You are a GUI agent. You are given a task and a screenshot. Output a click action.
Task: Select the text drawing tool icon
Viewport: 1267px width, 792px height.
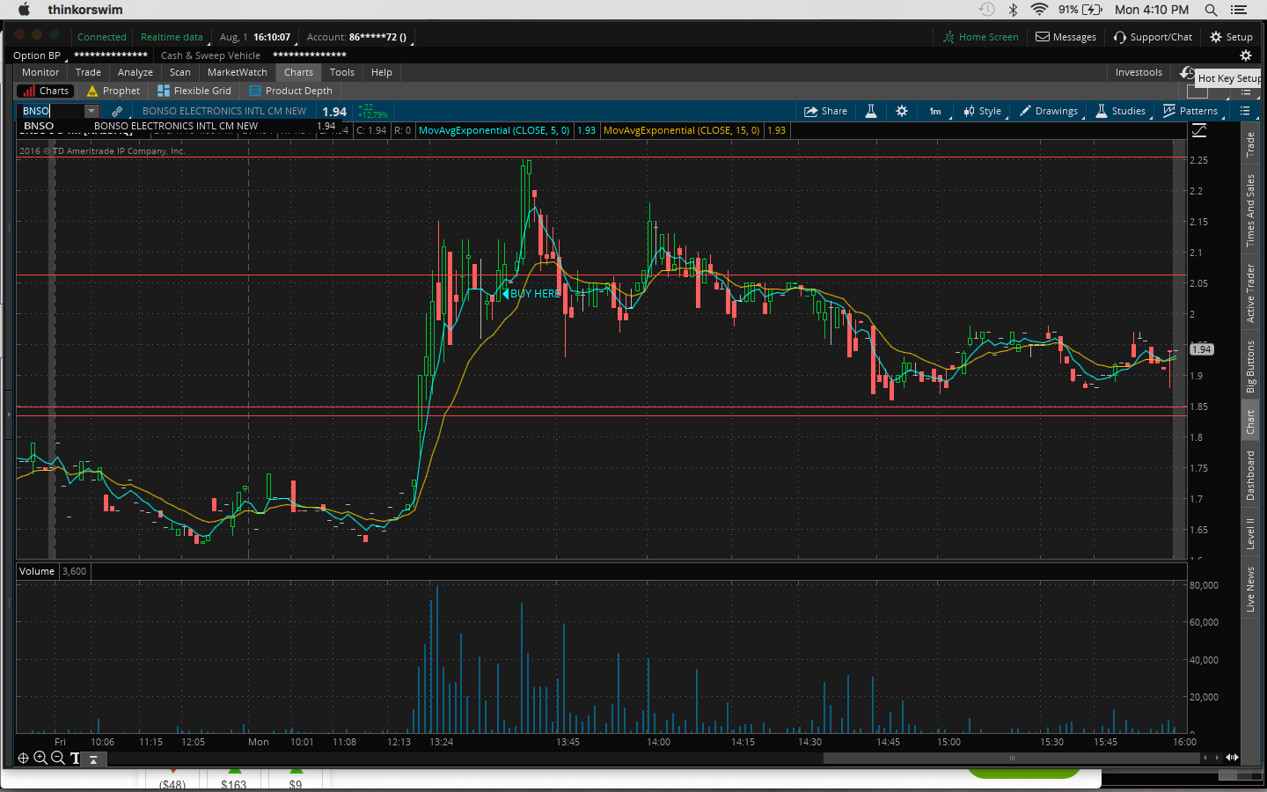coord(75,758)
